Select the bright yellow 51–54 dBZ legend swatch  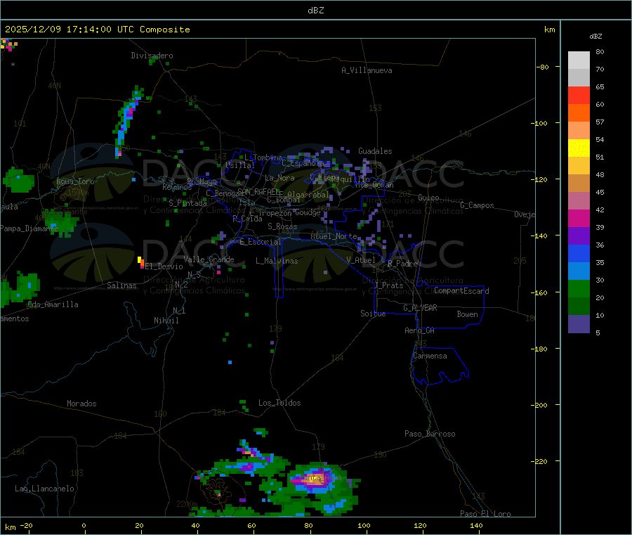579,148
